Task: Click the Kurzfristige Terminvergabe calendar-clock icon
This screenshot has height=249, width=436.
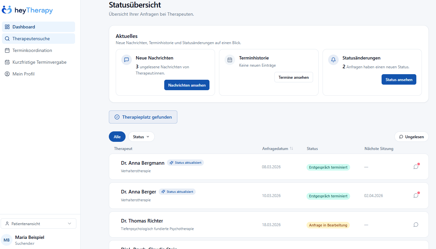Action: click(7, 62)
